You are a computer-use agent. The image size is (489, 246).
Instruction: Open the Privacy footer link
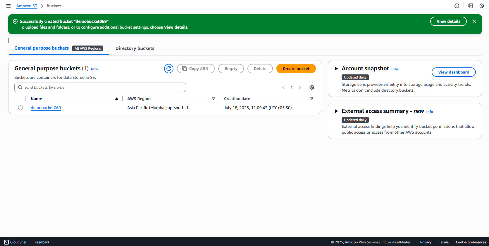[x=426, y=242]
